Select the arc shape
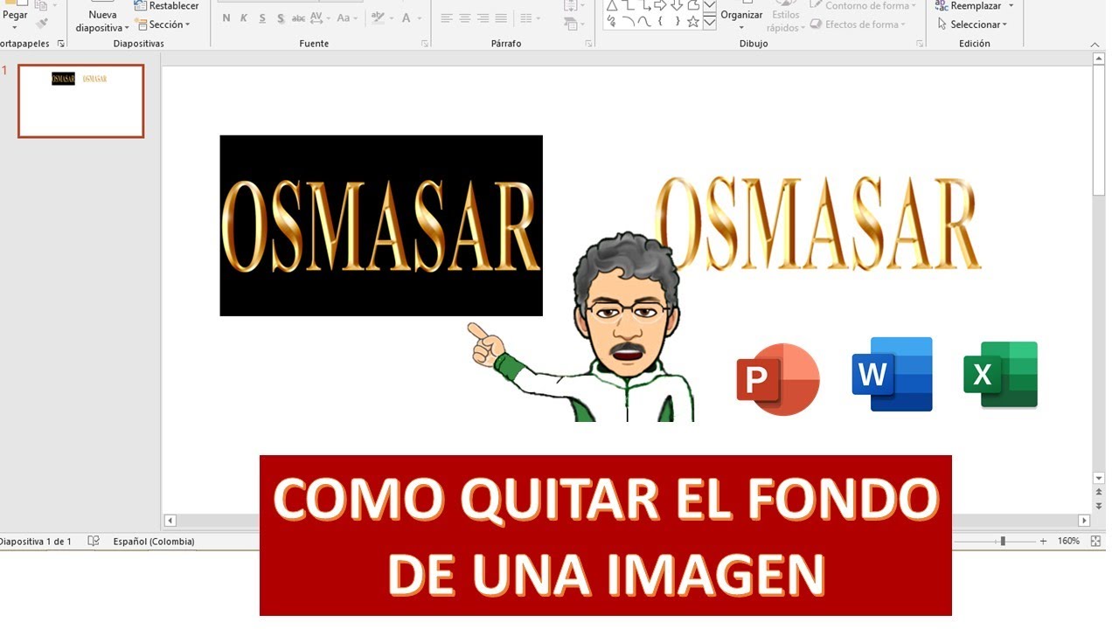 coord(628,22)
